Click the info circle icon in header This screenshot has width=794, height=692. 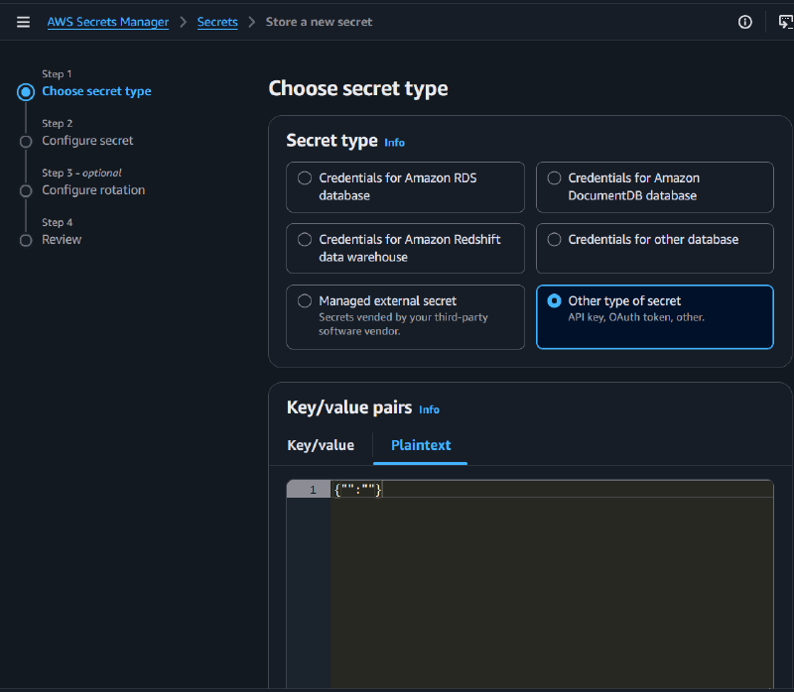pos(745,22)
